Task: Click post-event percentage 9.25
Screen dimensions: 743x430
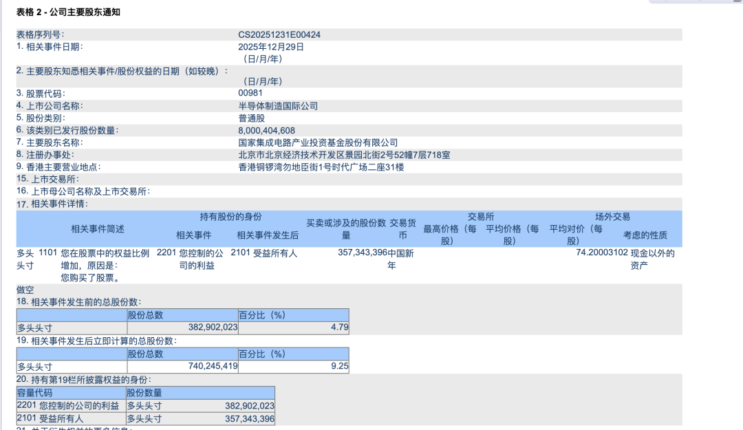Action: click(340, 366)
